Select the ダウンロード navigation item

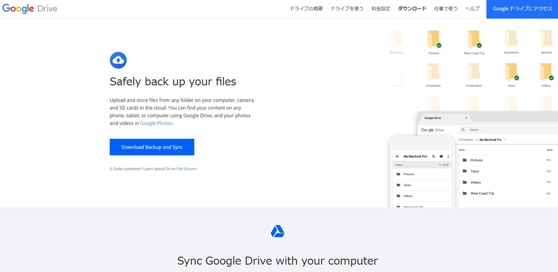pos(412,9)
